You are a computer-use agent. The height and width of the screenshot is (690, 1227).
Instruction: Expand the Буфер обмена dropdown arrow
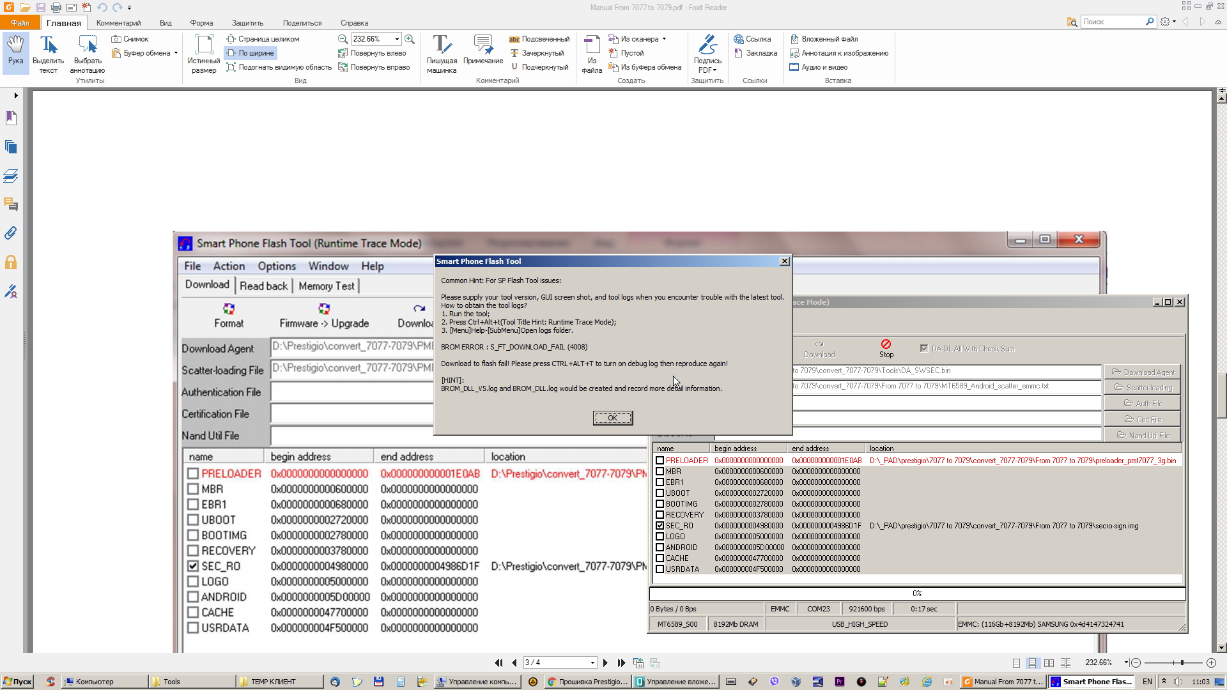(176, 53)
